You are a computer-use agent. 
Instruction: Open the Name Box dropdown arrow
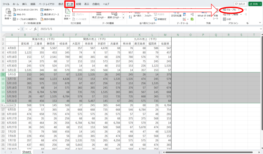(18, 29)
